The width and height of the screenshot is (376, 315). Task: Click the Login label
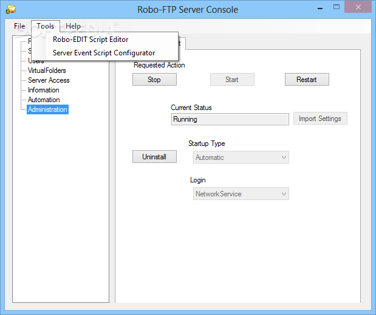click(198, 180)
